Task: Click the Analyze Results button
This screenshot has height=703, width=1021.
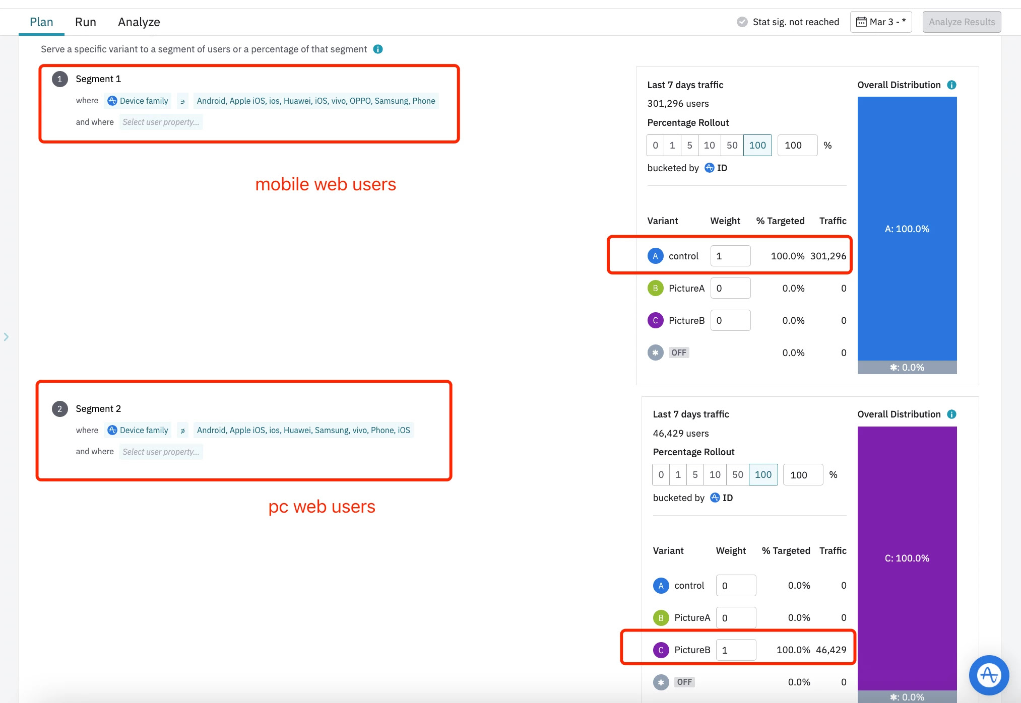Action: pos(962,22)
